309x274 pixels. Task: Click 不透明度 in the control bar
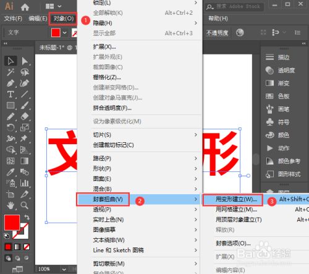click(218, 33)
